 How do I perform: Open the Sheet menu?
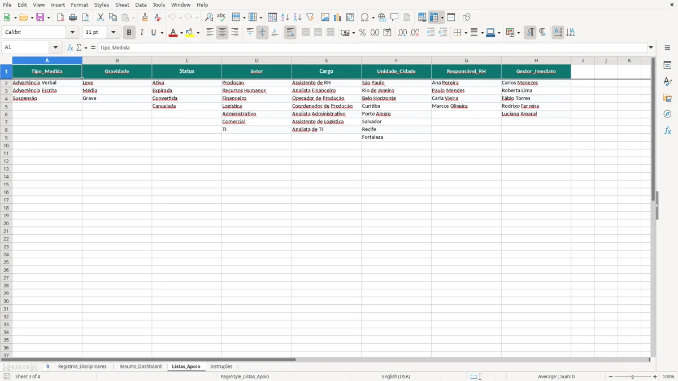pos(123,5)
